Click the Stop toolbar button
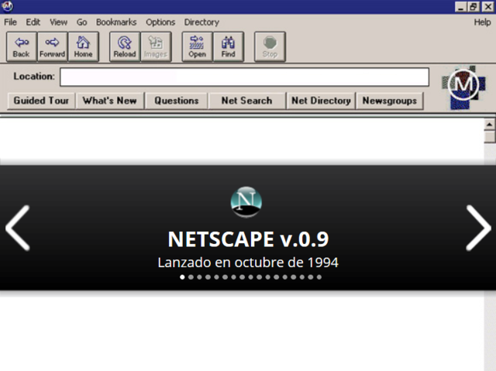The image size is (496, 371). tap(270, 46)
